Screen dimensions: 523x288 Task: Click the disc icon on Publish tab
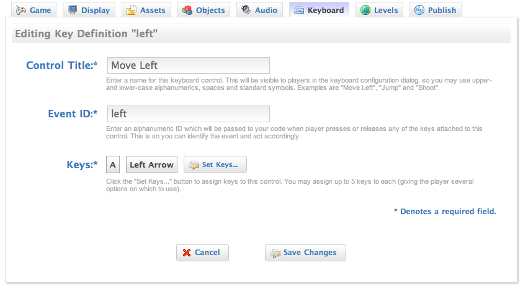coord(419,10)
